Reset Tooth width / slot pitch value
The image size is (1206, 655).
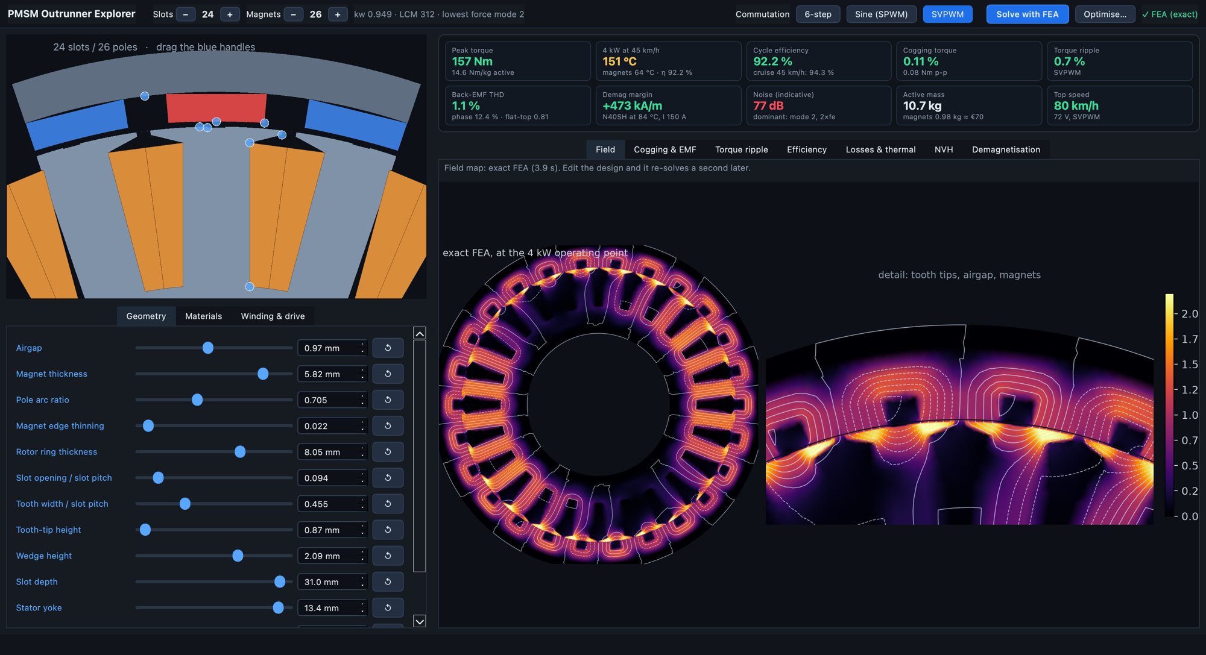388,503
